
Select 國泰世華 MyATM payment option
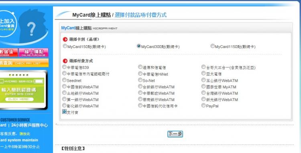pos(203,87)
